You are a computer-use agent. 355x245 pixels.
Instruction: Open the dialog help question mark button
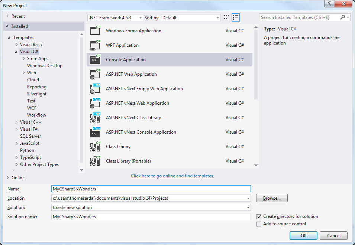coord(330,4)
